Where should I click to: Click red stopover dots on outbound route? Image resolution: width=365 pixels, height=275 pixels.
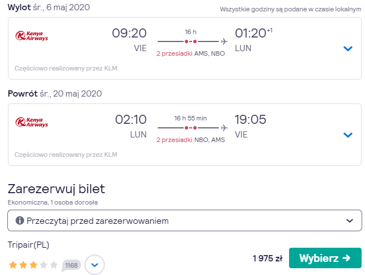(x=190, y=41)
